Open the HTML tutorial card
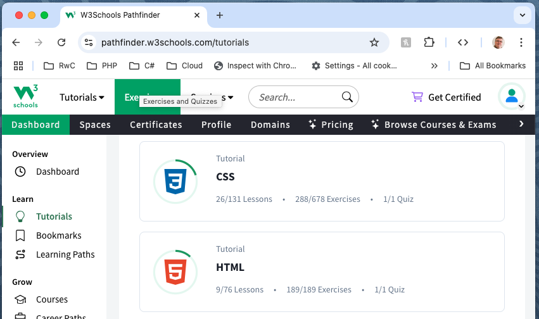Screen dimensions: 539x319 [322, 272]
